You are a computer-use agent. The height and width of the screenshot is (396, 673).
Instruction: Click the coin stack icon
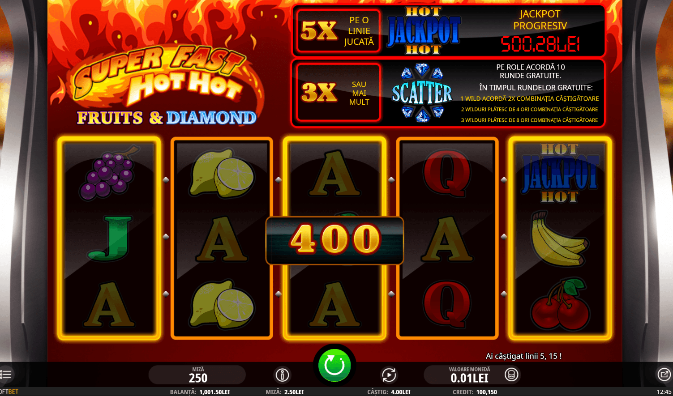click(x=511, y=375)
